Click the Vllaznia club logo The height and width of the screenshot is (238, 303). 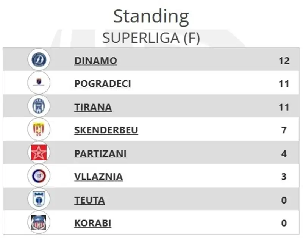click(x=39, y=176)
